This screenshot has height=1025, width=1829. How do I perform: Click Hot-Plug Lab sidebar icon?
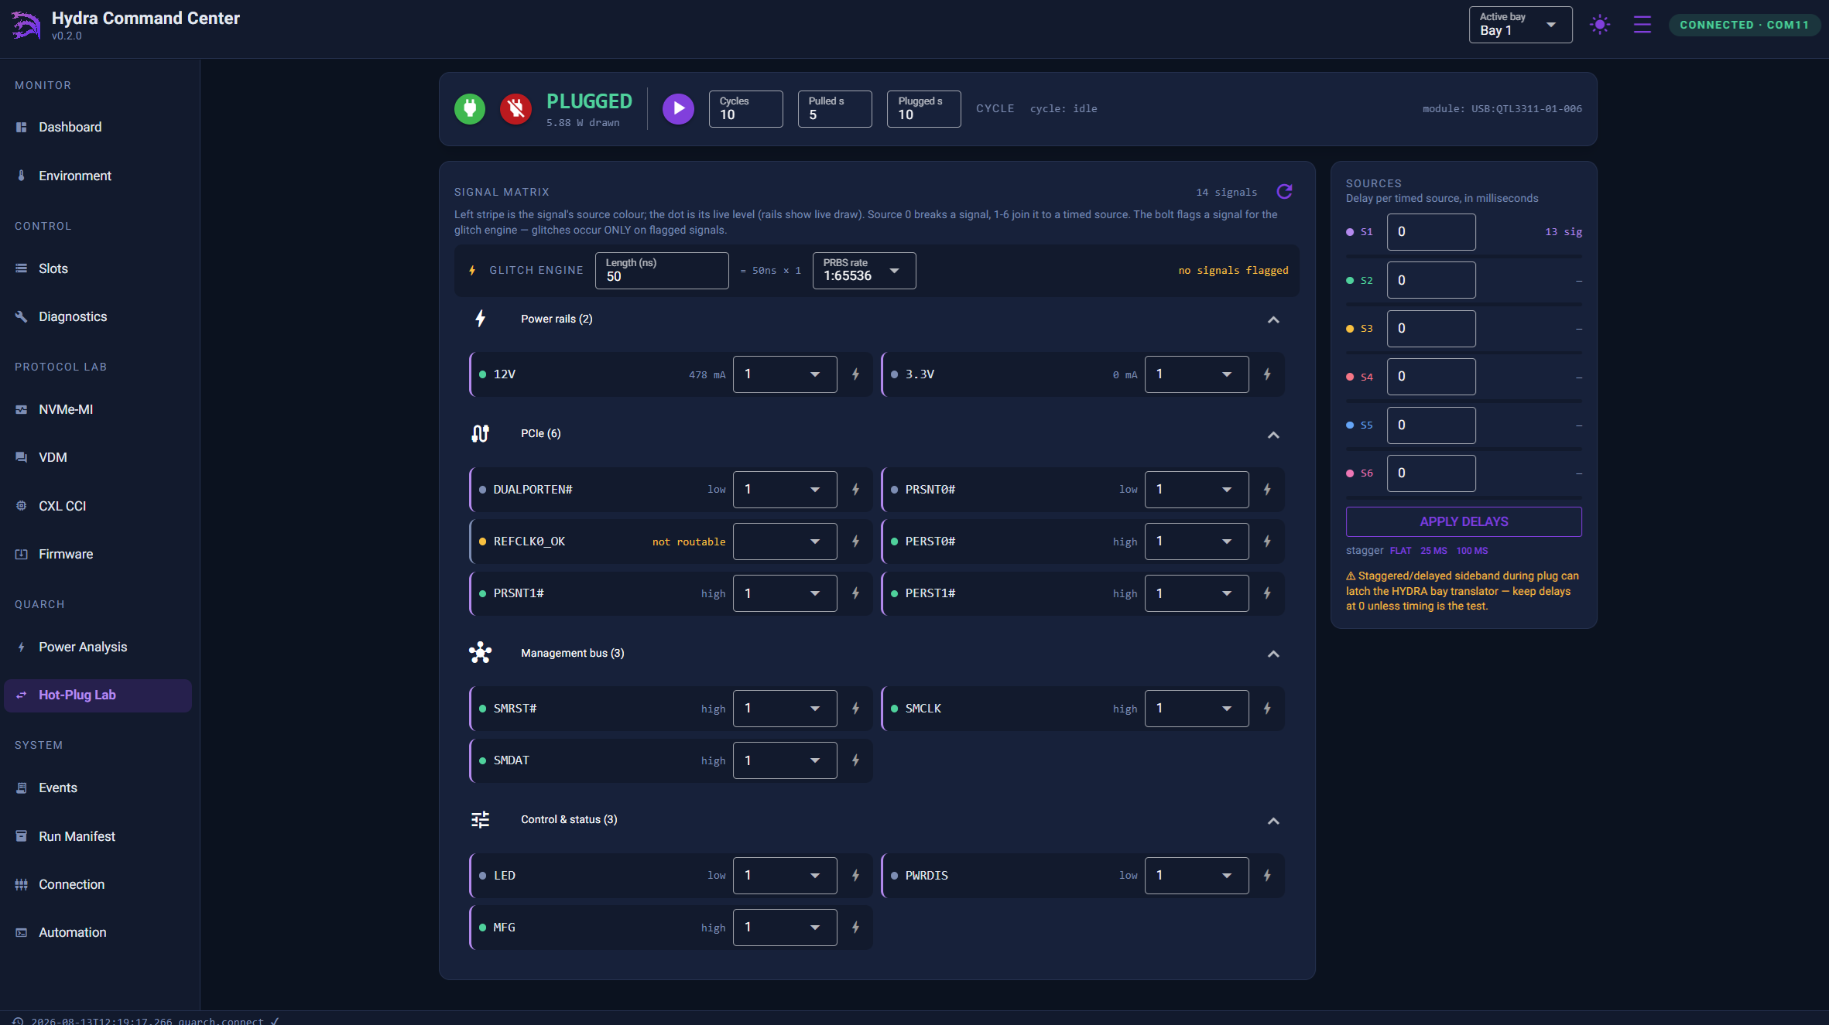[x=22, y=695]
